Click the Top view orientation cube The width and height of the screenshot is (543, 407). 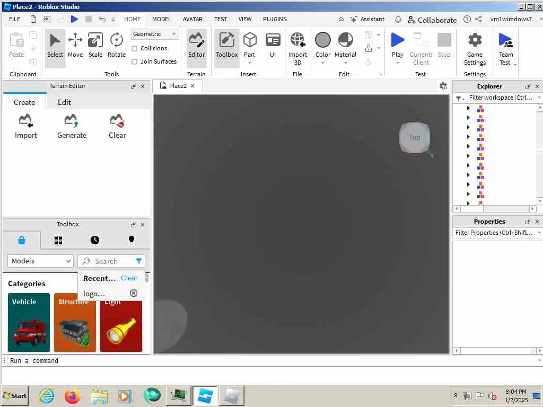click(415, 137)
